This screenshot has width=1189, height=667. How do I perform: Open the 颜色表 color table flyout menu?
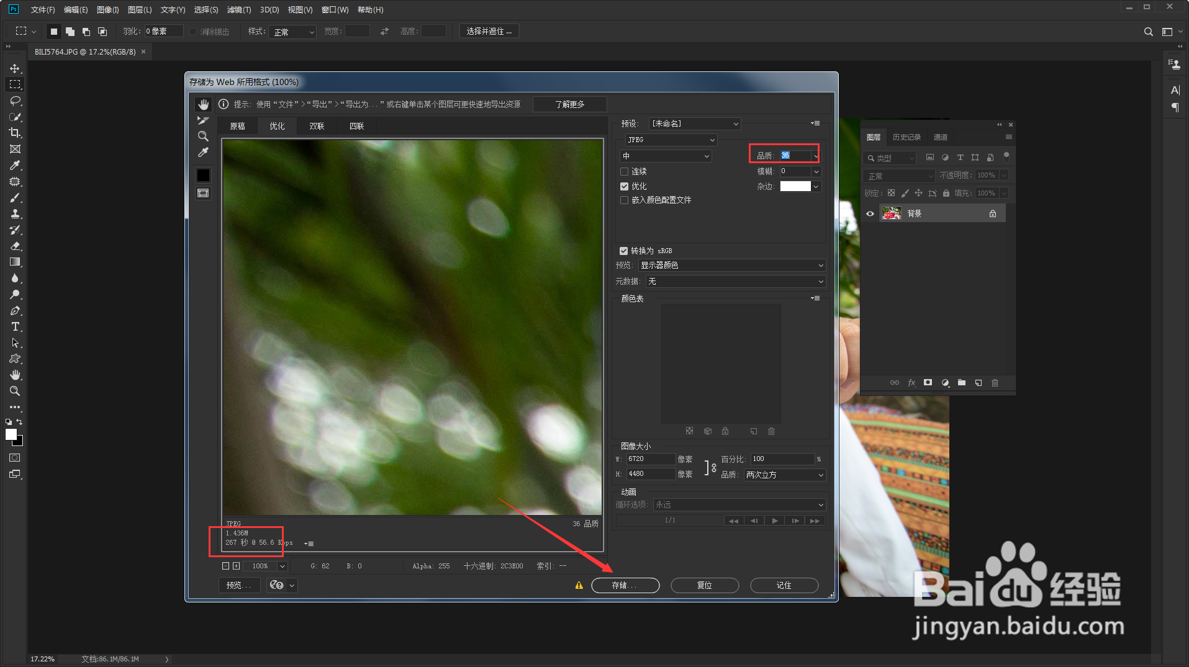pos(816,298)
